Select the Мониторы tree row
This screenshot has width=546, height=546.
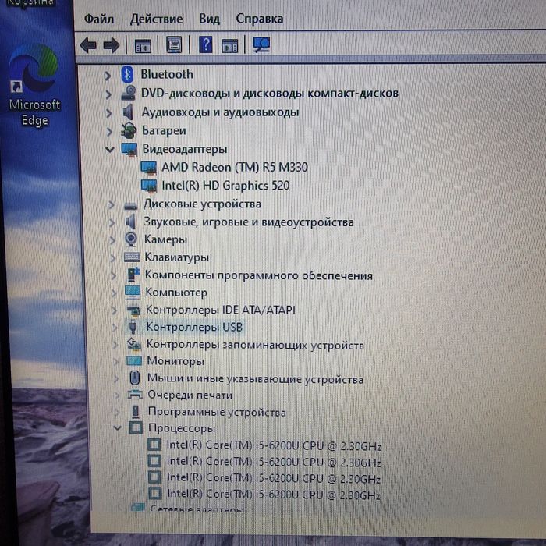pos(175,361)
